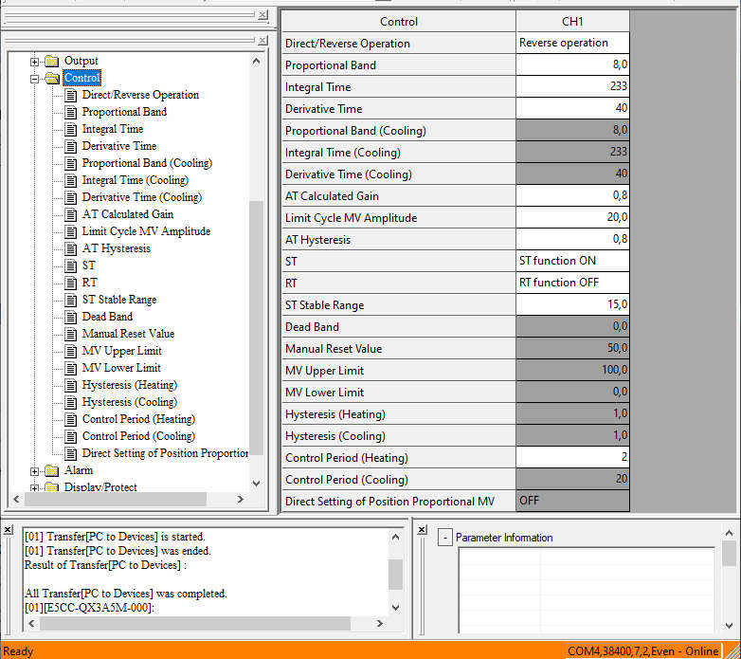741x659 pixels.
Task: Click document icon beside Hysteresis (Heating)
Action: (71, 385)
